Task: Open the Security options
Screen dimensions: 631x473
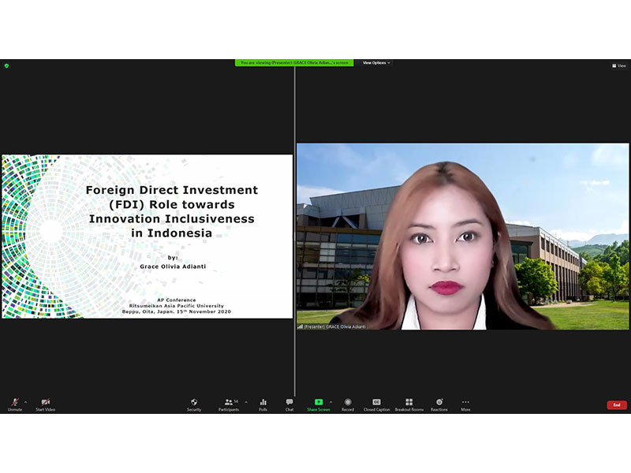Action: (x=194, y=404)
